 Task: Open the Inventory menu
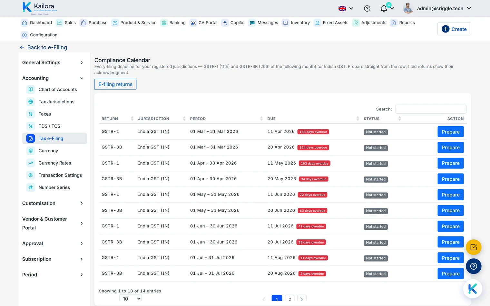click(296, 23)
